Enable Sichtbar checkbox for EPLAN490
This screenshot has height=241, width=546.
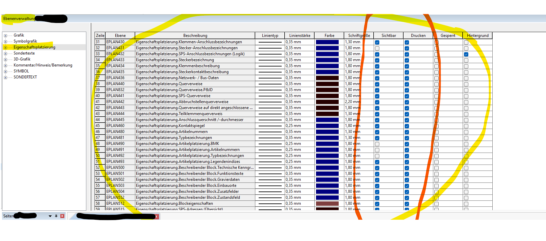pos(377,144)
